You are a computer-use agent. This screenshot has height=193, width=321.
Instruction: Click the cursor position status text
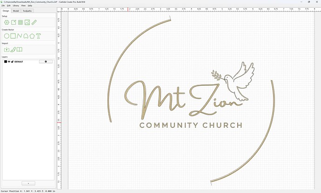point(28,191)
